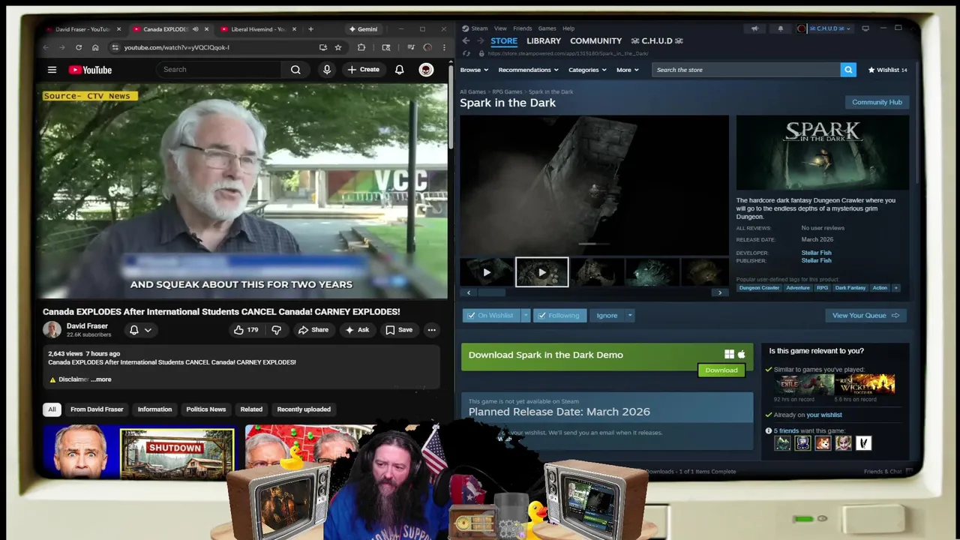Reload the browser page

(78, 47)
